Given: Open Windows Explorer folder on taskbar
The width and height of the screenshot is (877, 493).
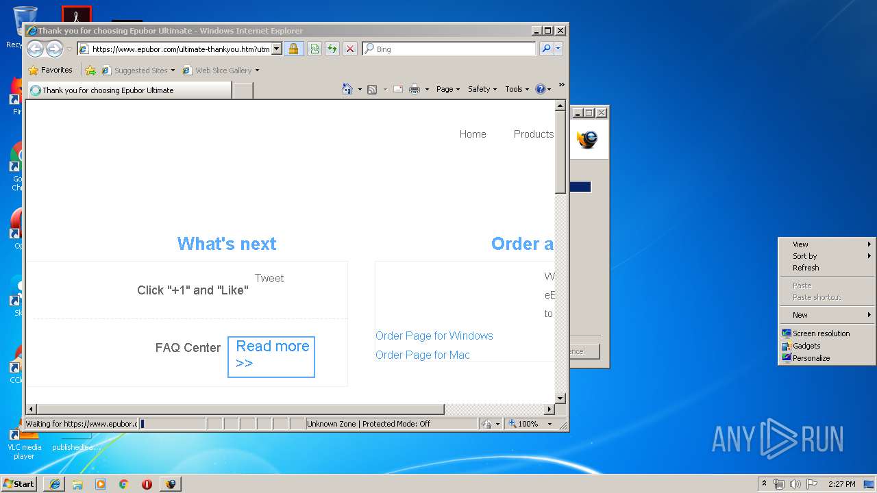Looking at the screenshot, I should tap(77, 484).
